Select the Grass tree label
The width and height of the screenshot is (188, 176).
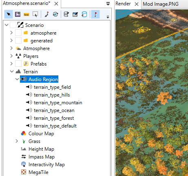[x=34, y=141]
